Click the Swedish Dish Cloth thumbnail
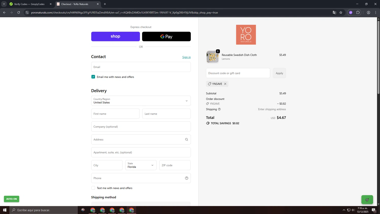This screenshot has width=380, height=214. coord(213,57)
